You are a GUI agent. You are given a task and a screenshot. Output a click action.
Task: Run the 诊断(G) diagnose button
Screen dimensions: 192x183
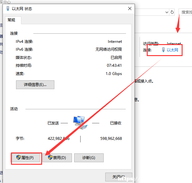click(89, 158)
